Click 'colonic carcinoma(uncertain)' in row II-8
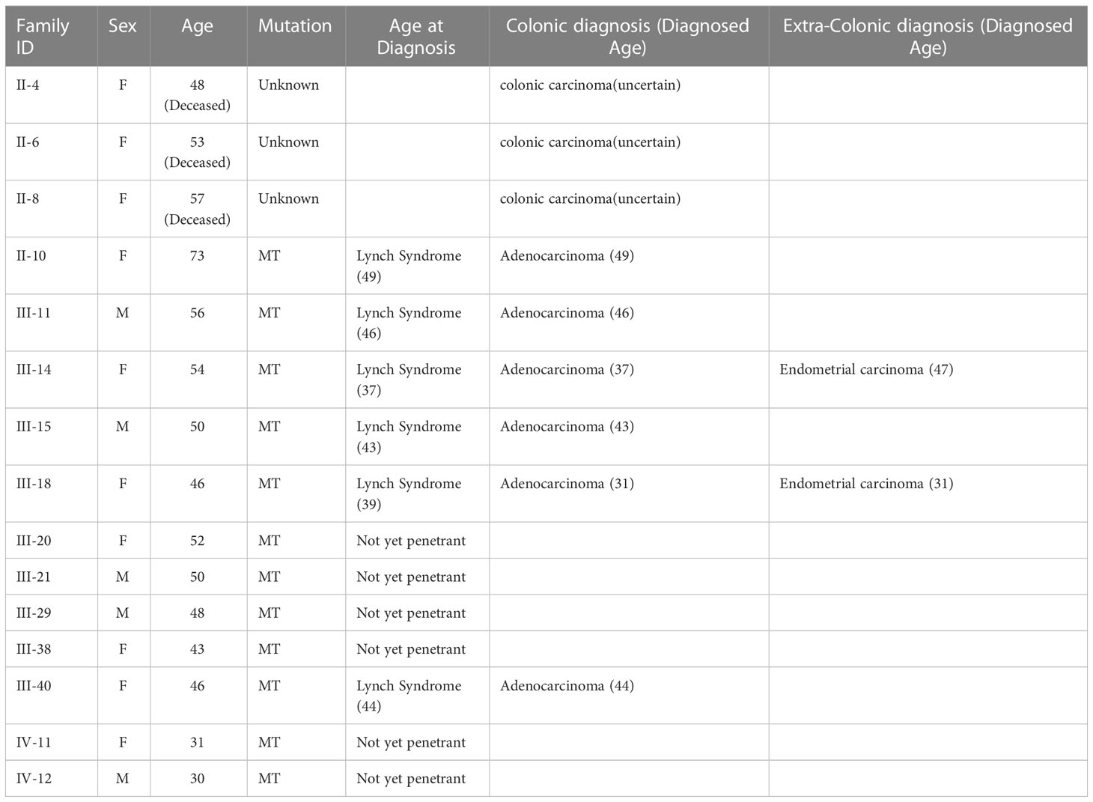The width and height of the screenshot is (1093, 802). point(590,199)
